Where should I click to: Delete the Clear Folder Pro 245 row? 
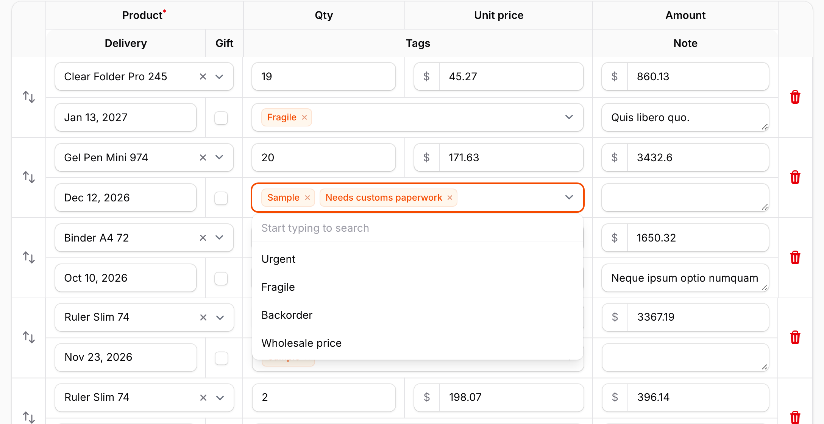point(795,97)
